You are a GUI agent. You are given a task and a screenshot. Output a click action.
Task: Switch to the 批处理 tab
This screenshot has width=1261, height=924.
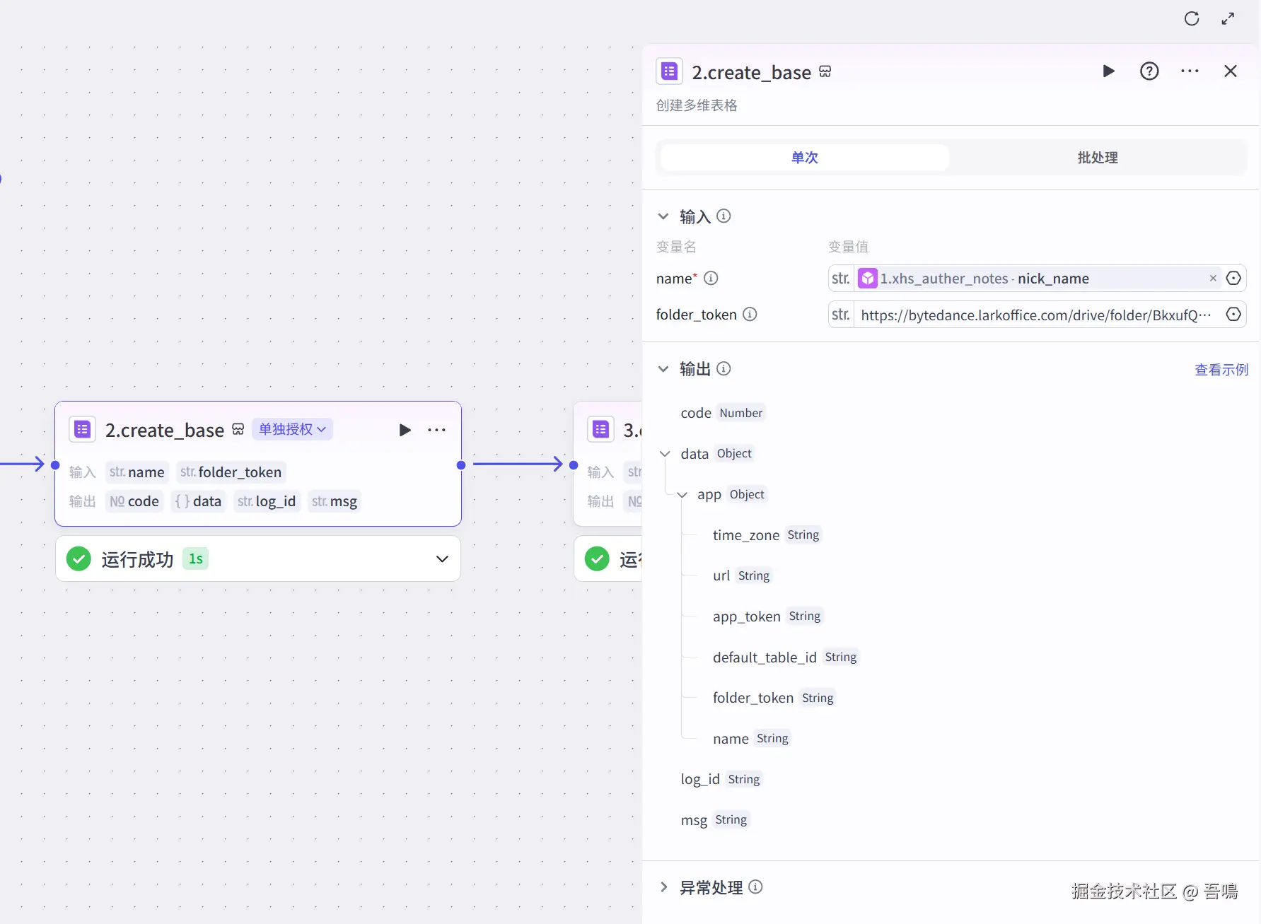[x=1098, y=158]
